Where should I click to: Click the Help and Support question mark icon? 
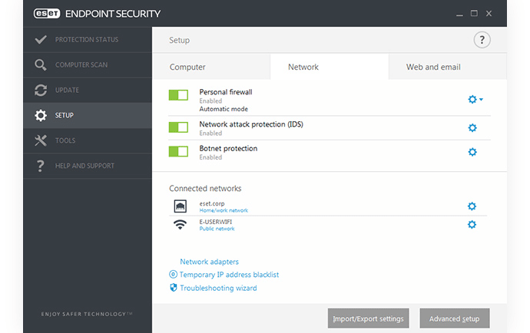(x=40, y=166)
